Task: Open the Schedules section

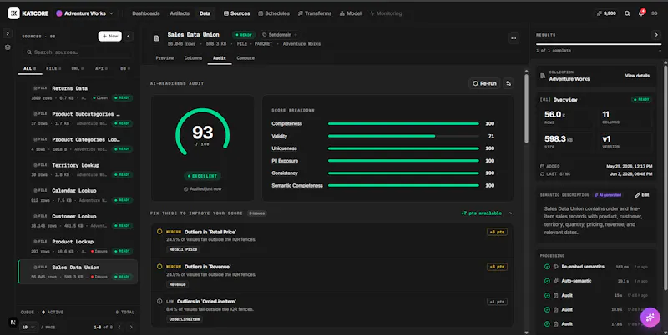Action: 274,13
